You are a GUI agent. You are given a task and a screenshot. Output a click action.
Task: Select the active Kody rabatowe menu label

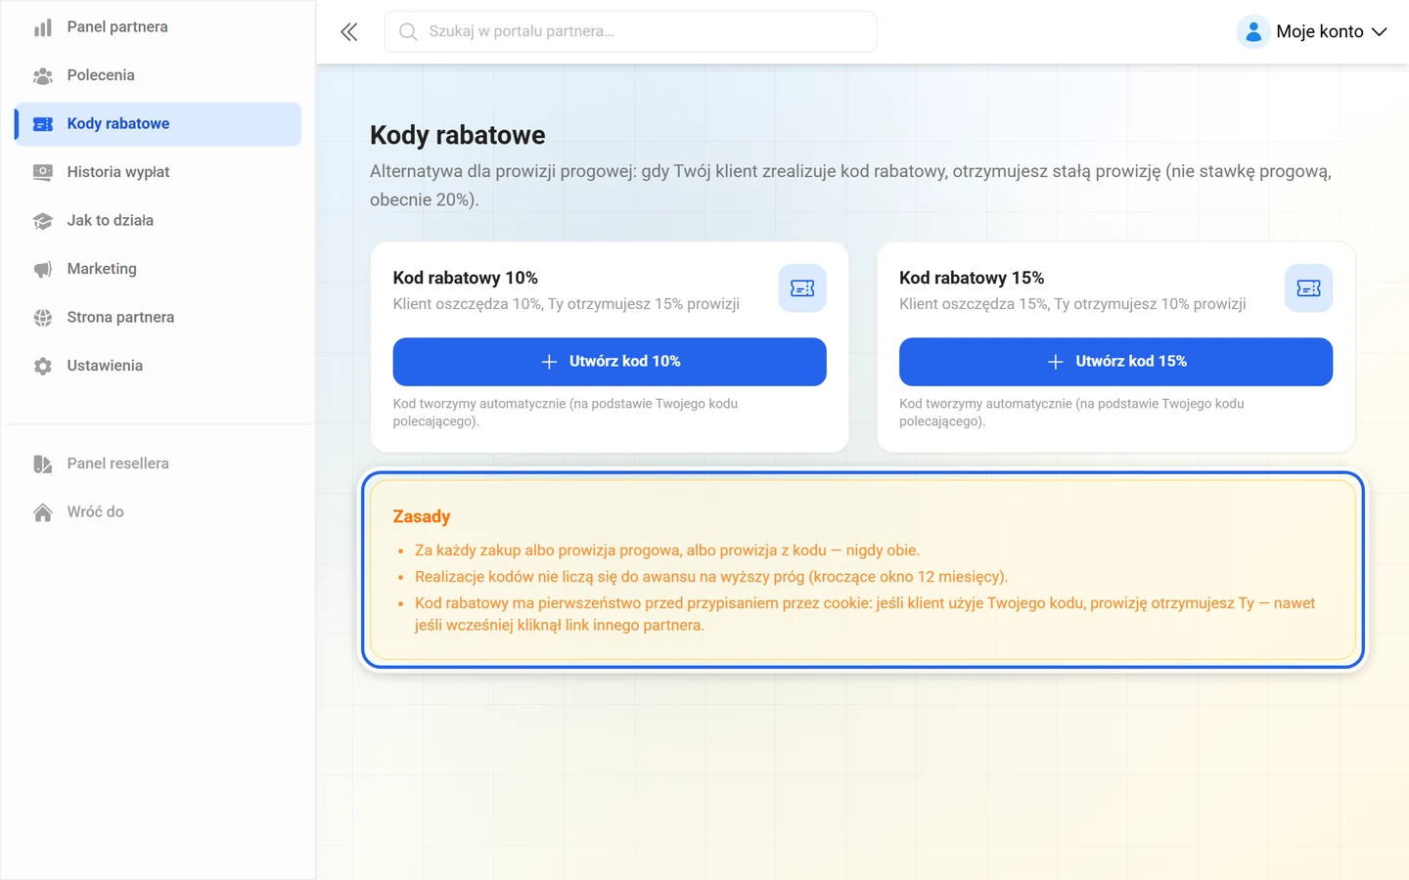[x=118, y=124]
